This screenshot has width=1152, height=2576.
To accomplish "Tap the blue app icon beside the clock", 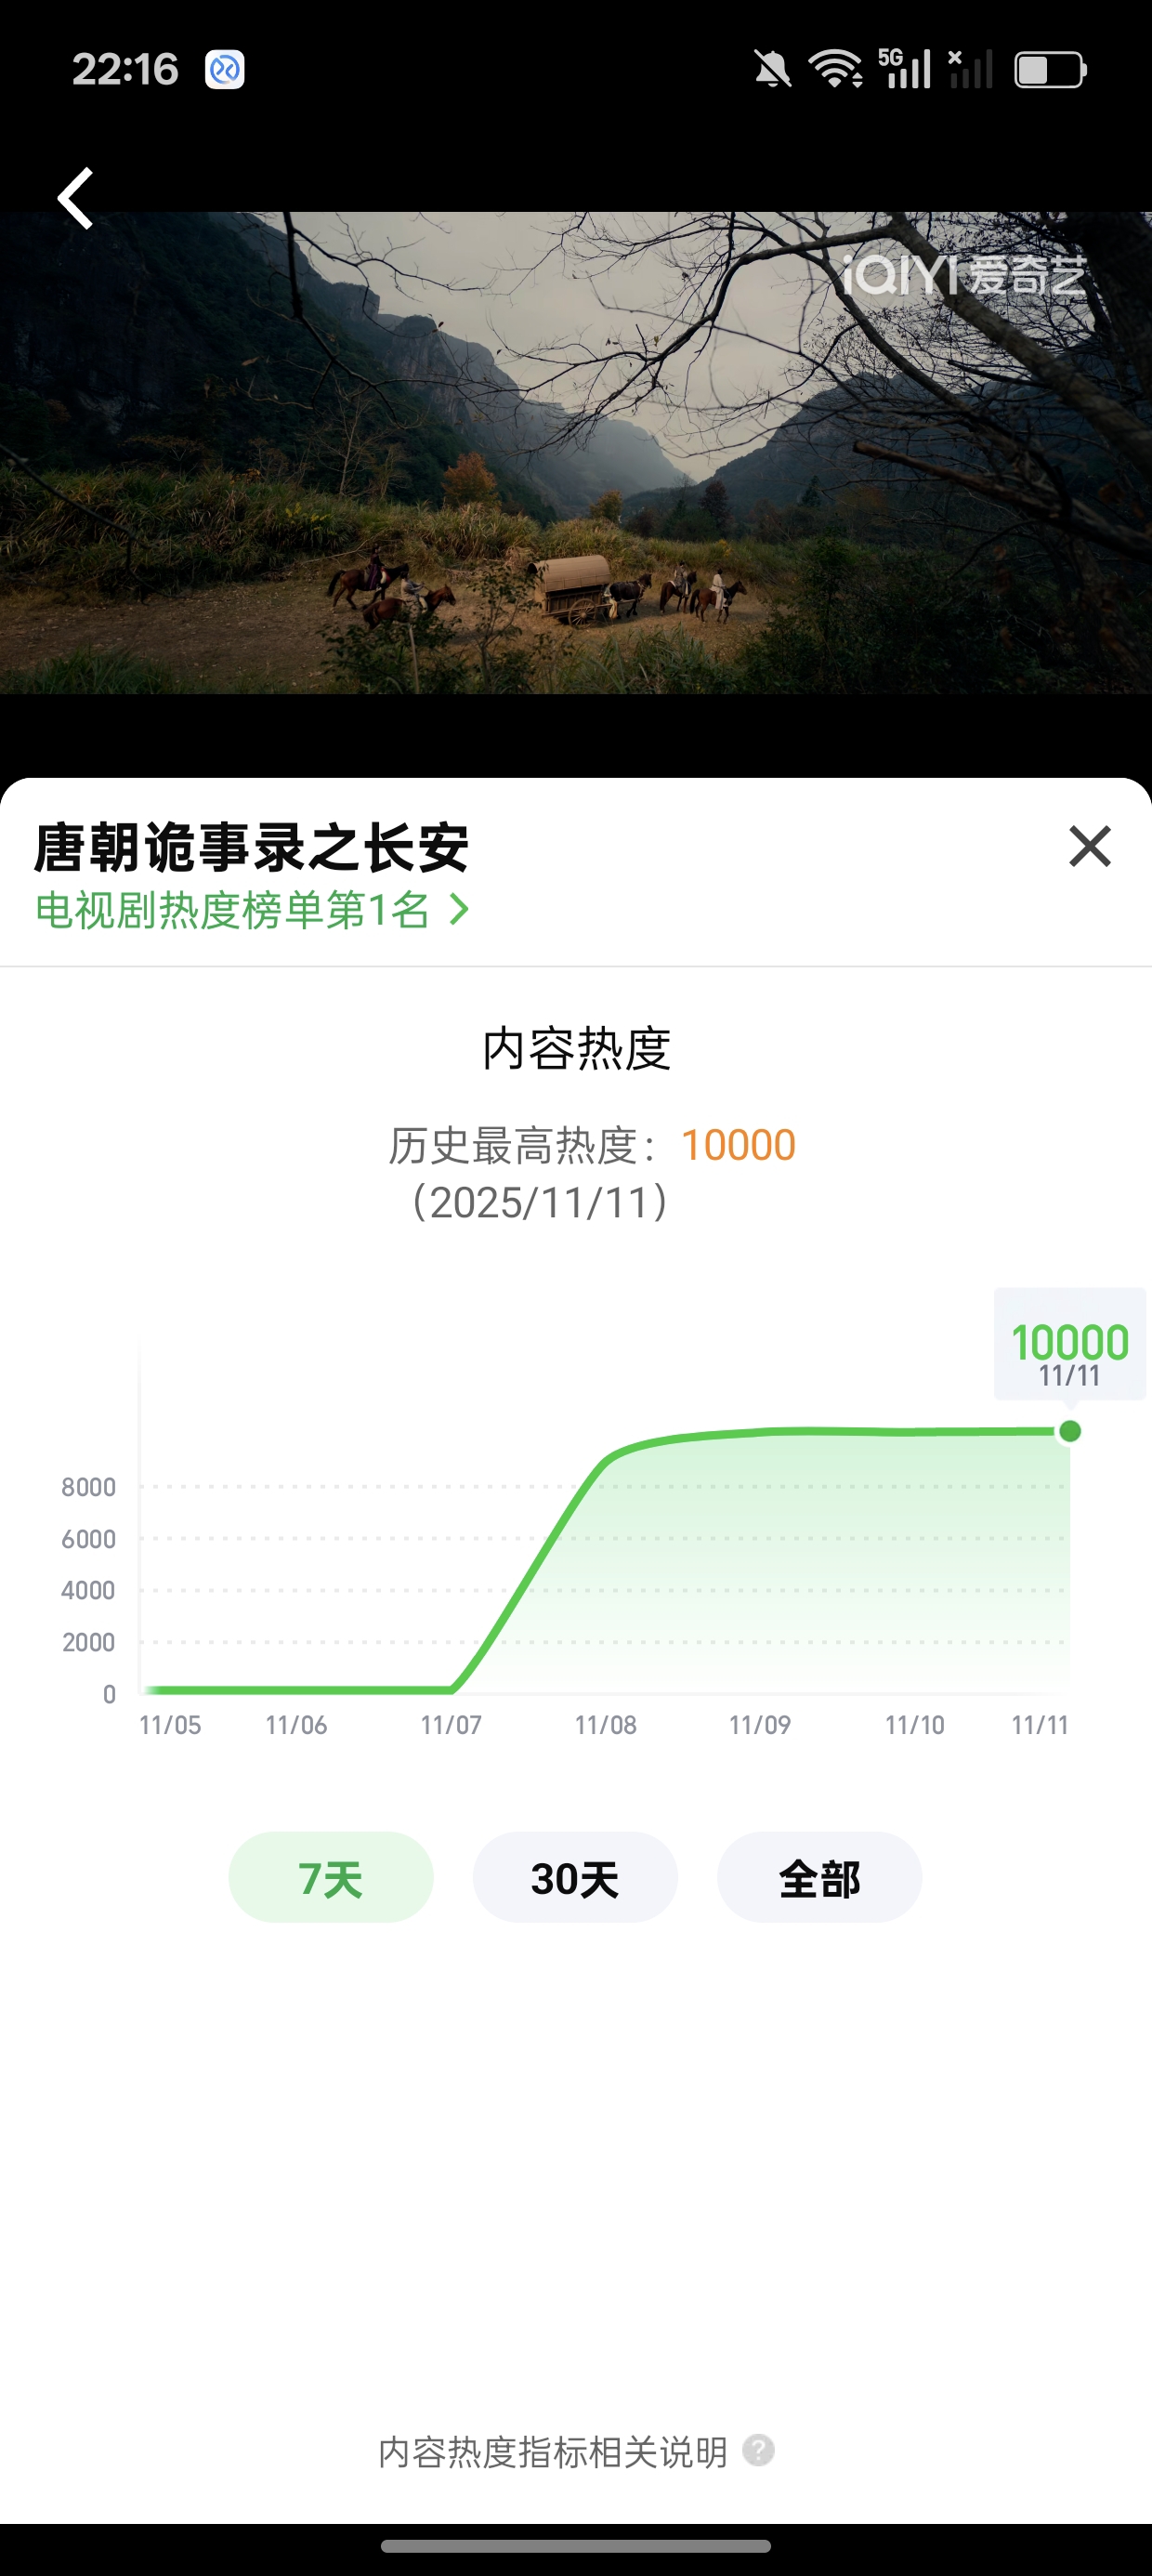I will click(225, 70).
